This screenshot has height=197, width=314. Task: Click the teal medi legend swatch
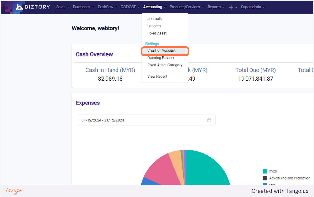click(x=265, y=171)
